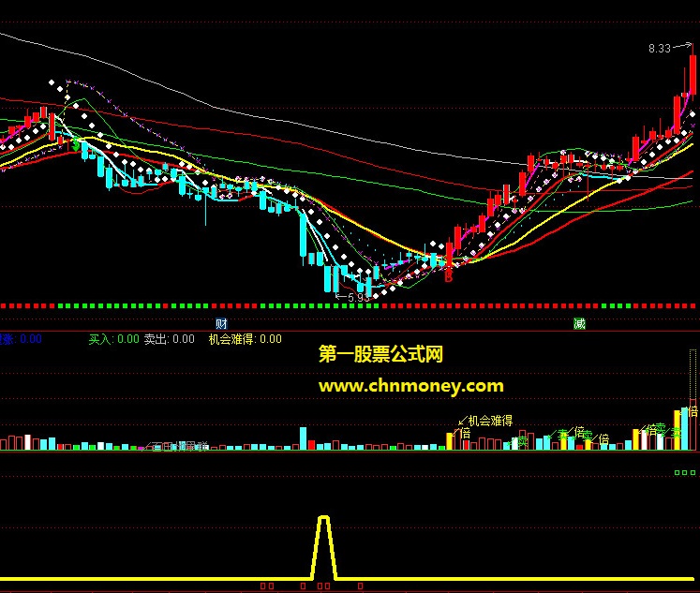700x593 pixels.
Task: Click the green 减 marker icon
Action: pos(579,323)
